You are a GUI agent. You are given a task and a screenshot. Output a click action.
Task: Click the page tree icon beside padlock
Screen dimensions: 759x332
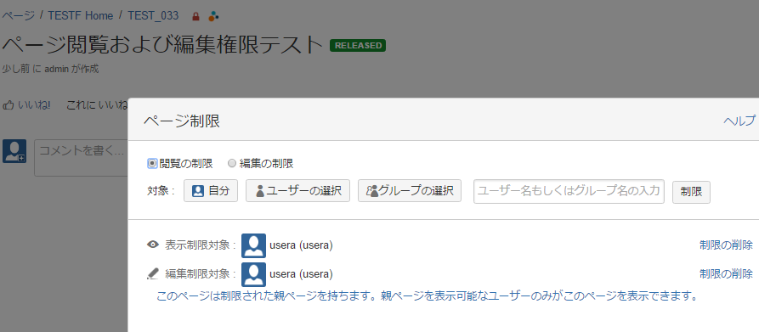[x=213, y=16]
